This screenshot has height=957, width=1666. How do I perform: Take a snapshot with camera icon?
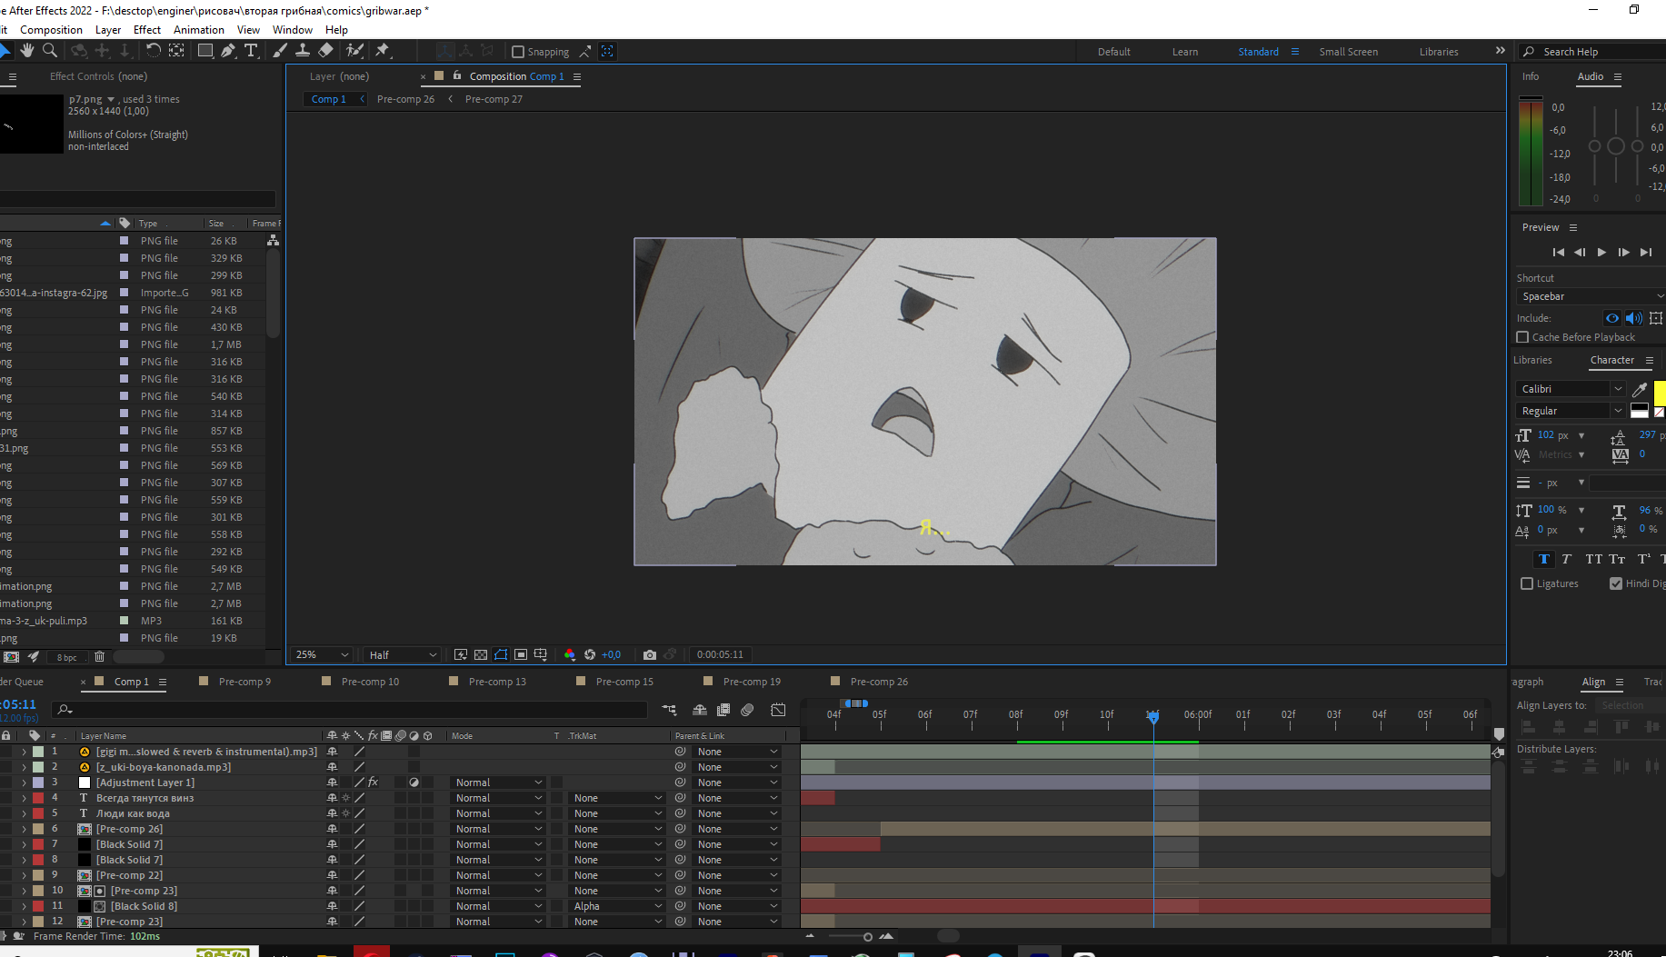pos(649,654)
